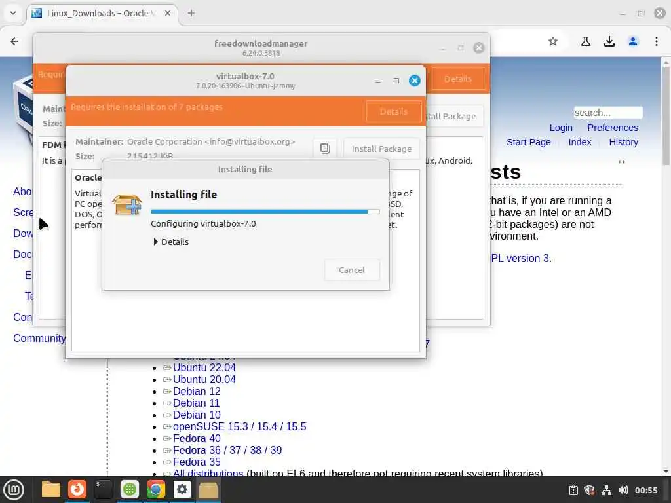
Task: Open the Debian 11 download link
Action: [196, 403]
